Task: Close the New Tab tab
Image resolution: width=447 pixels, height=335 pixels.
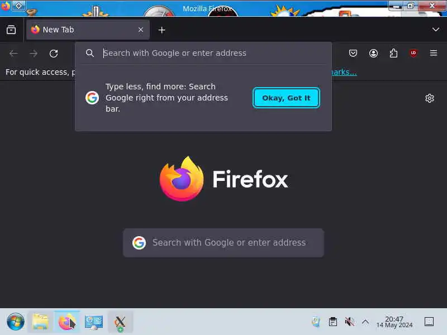Action: 141,30
